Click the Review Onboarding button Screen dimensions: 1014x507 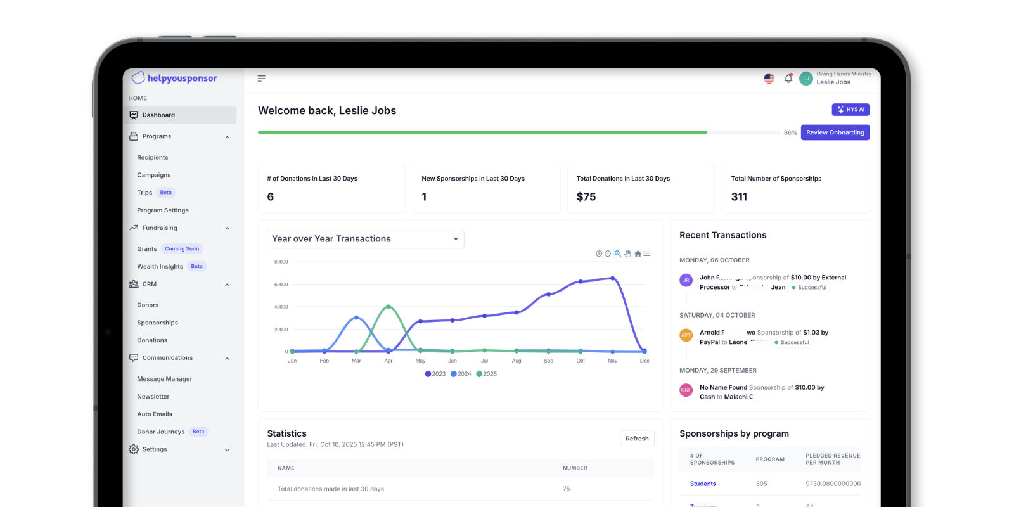(x=835, y=132)
